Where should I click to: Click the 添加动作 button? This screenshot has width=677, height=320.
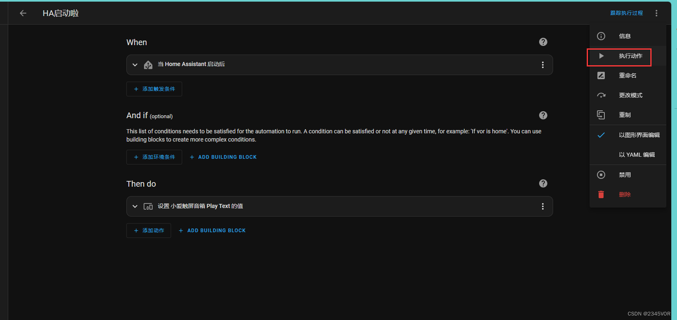(x=149, y=231)
